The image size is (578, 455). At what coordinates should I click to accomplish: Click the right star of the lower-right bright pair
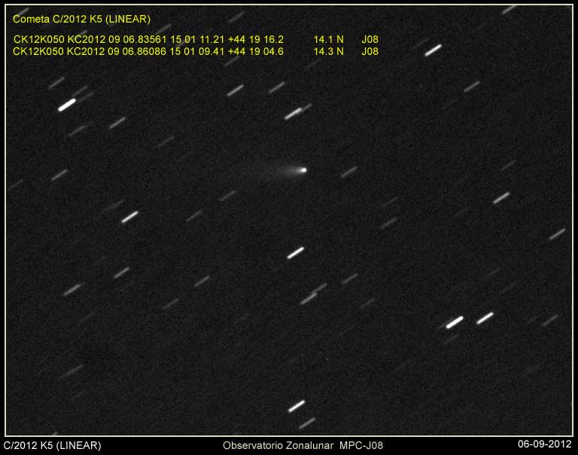click(485, 318)
